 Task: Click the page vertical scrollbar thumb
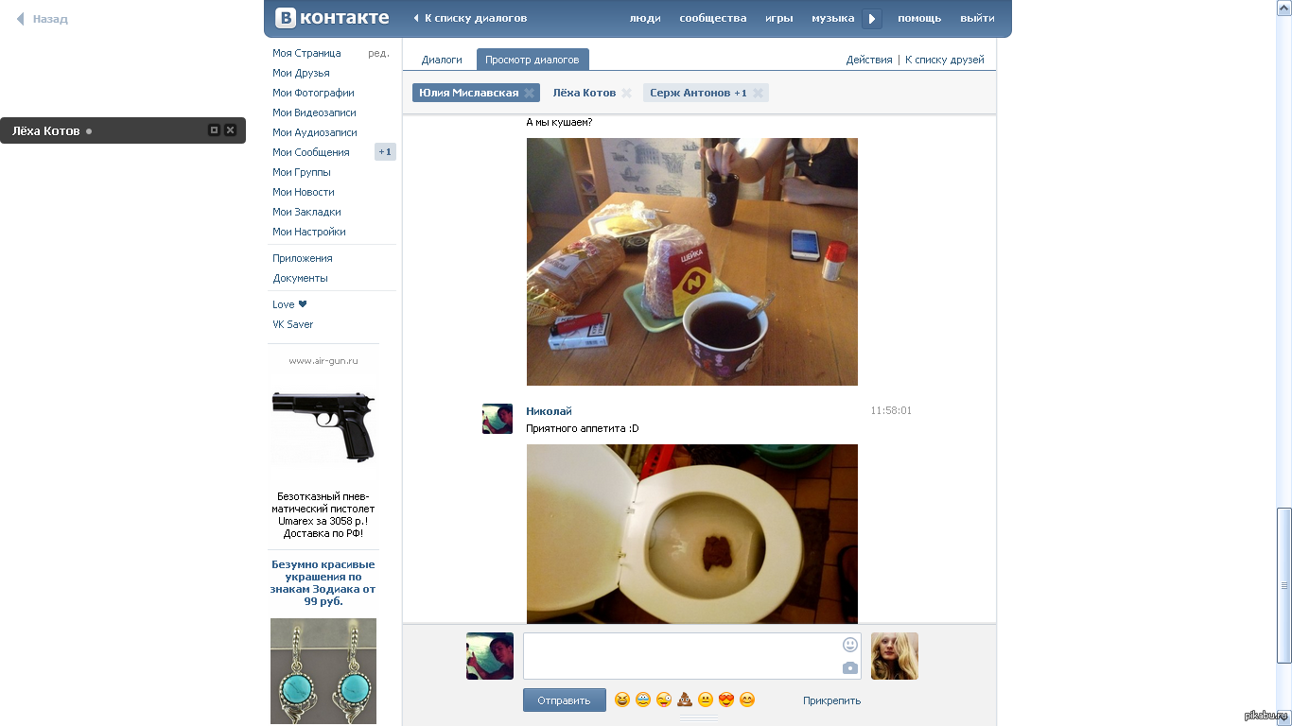[1283, 586]
